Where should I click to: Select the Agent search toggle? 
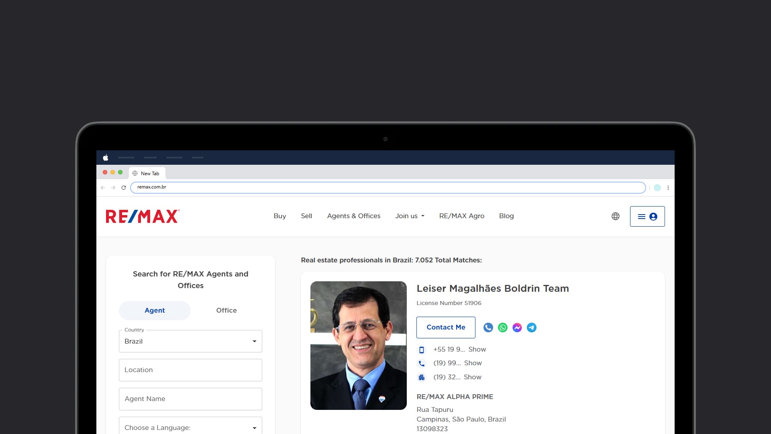click(x=155, y=310)
